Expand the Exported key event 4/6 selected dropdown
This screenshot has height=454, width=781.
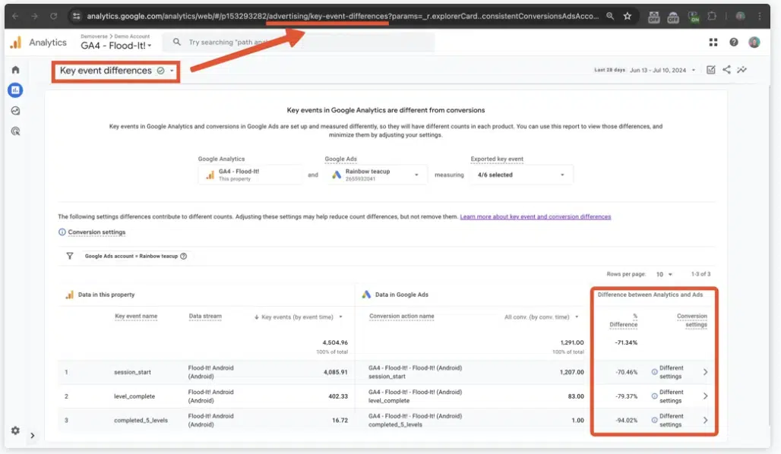521,175
